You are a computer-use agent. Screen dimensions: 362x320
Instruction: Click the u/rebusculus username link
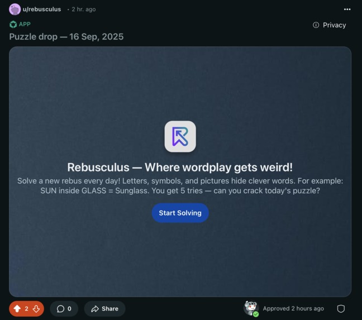click(42, 9)
